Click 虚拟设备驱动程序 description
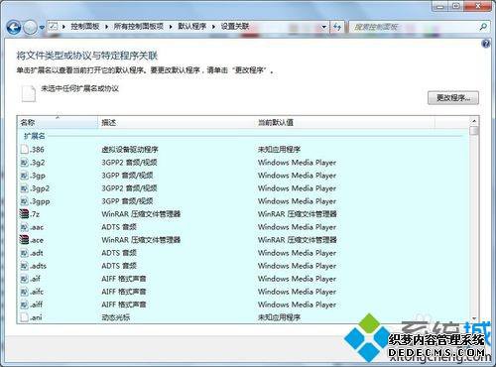The image size is (496, 367). click(130, 150)
